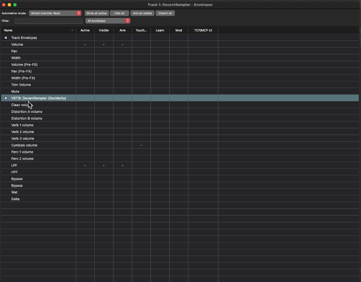Viewport: 361px width, 282px height.
Task: Select the Distortion A volume envelope
Action: tap(37, 111)
